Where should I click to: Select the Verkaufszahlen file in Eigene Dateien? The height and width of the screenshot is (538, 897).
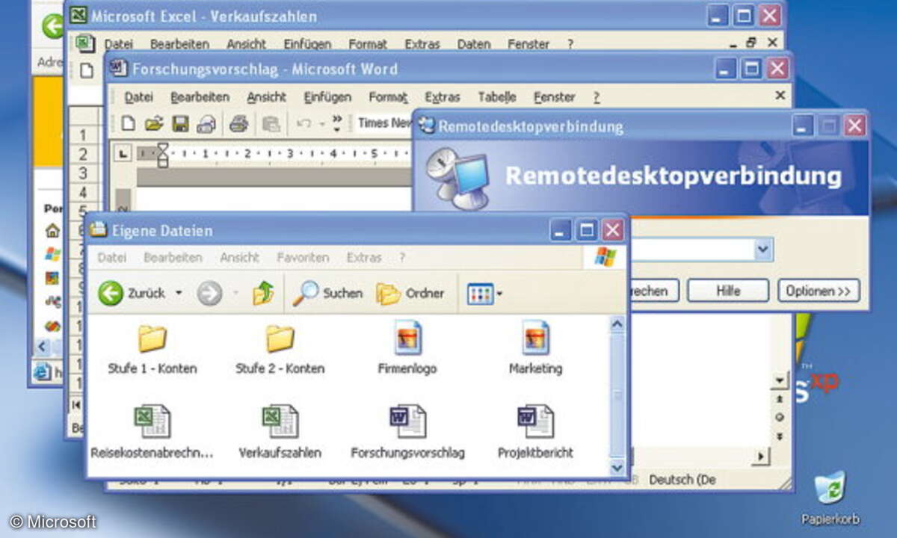(x=280, y=432)
